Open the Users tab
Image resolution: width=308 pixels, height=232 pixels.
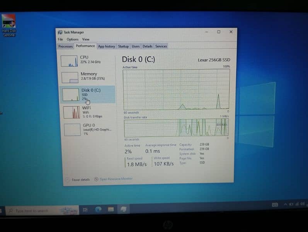point(136,46)
